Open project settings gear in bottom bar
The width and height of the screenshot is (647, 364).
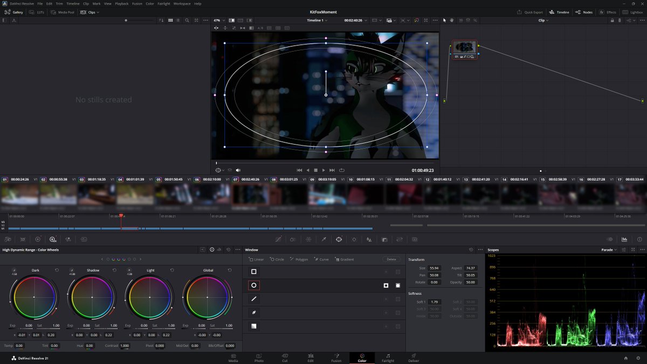(638, 358)
